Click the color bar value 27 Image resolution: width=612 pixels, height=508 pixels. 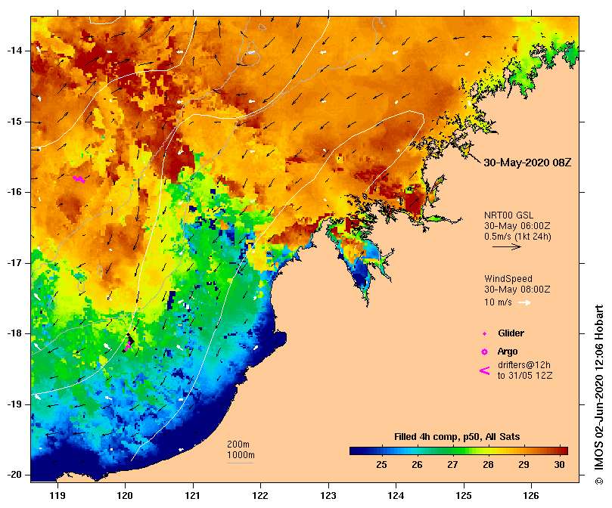pyautogui.click(x=452, y=465)
